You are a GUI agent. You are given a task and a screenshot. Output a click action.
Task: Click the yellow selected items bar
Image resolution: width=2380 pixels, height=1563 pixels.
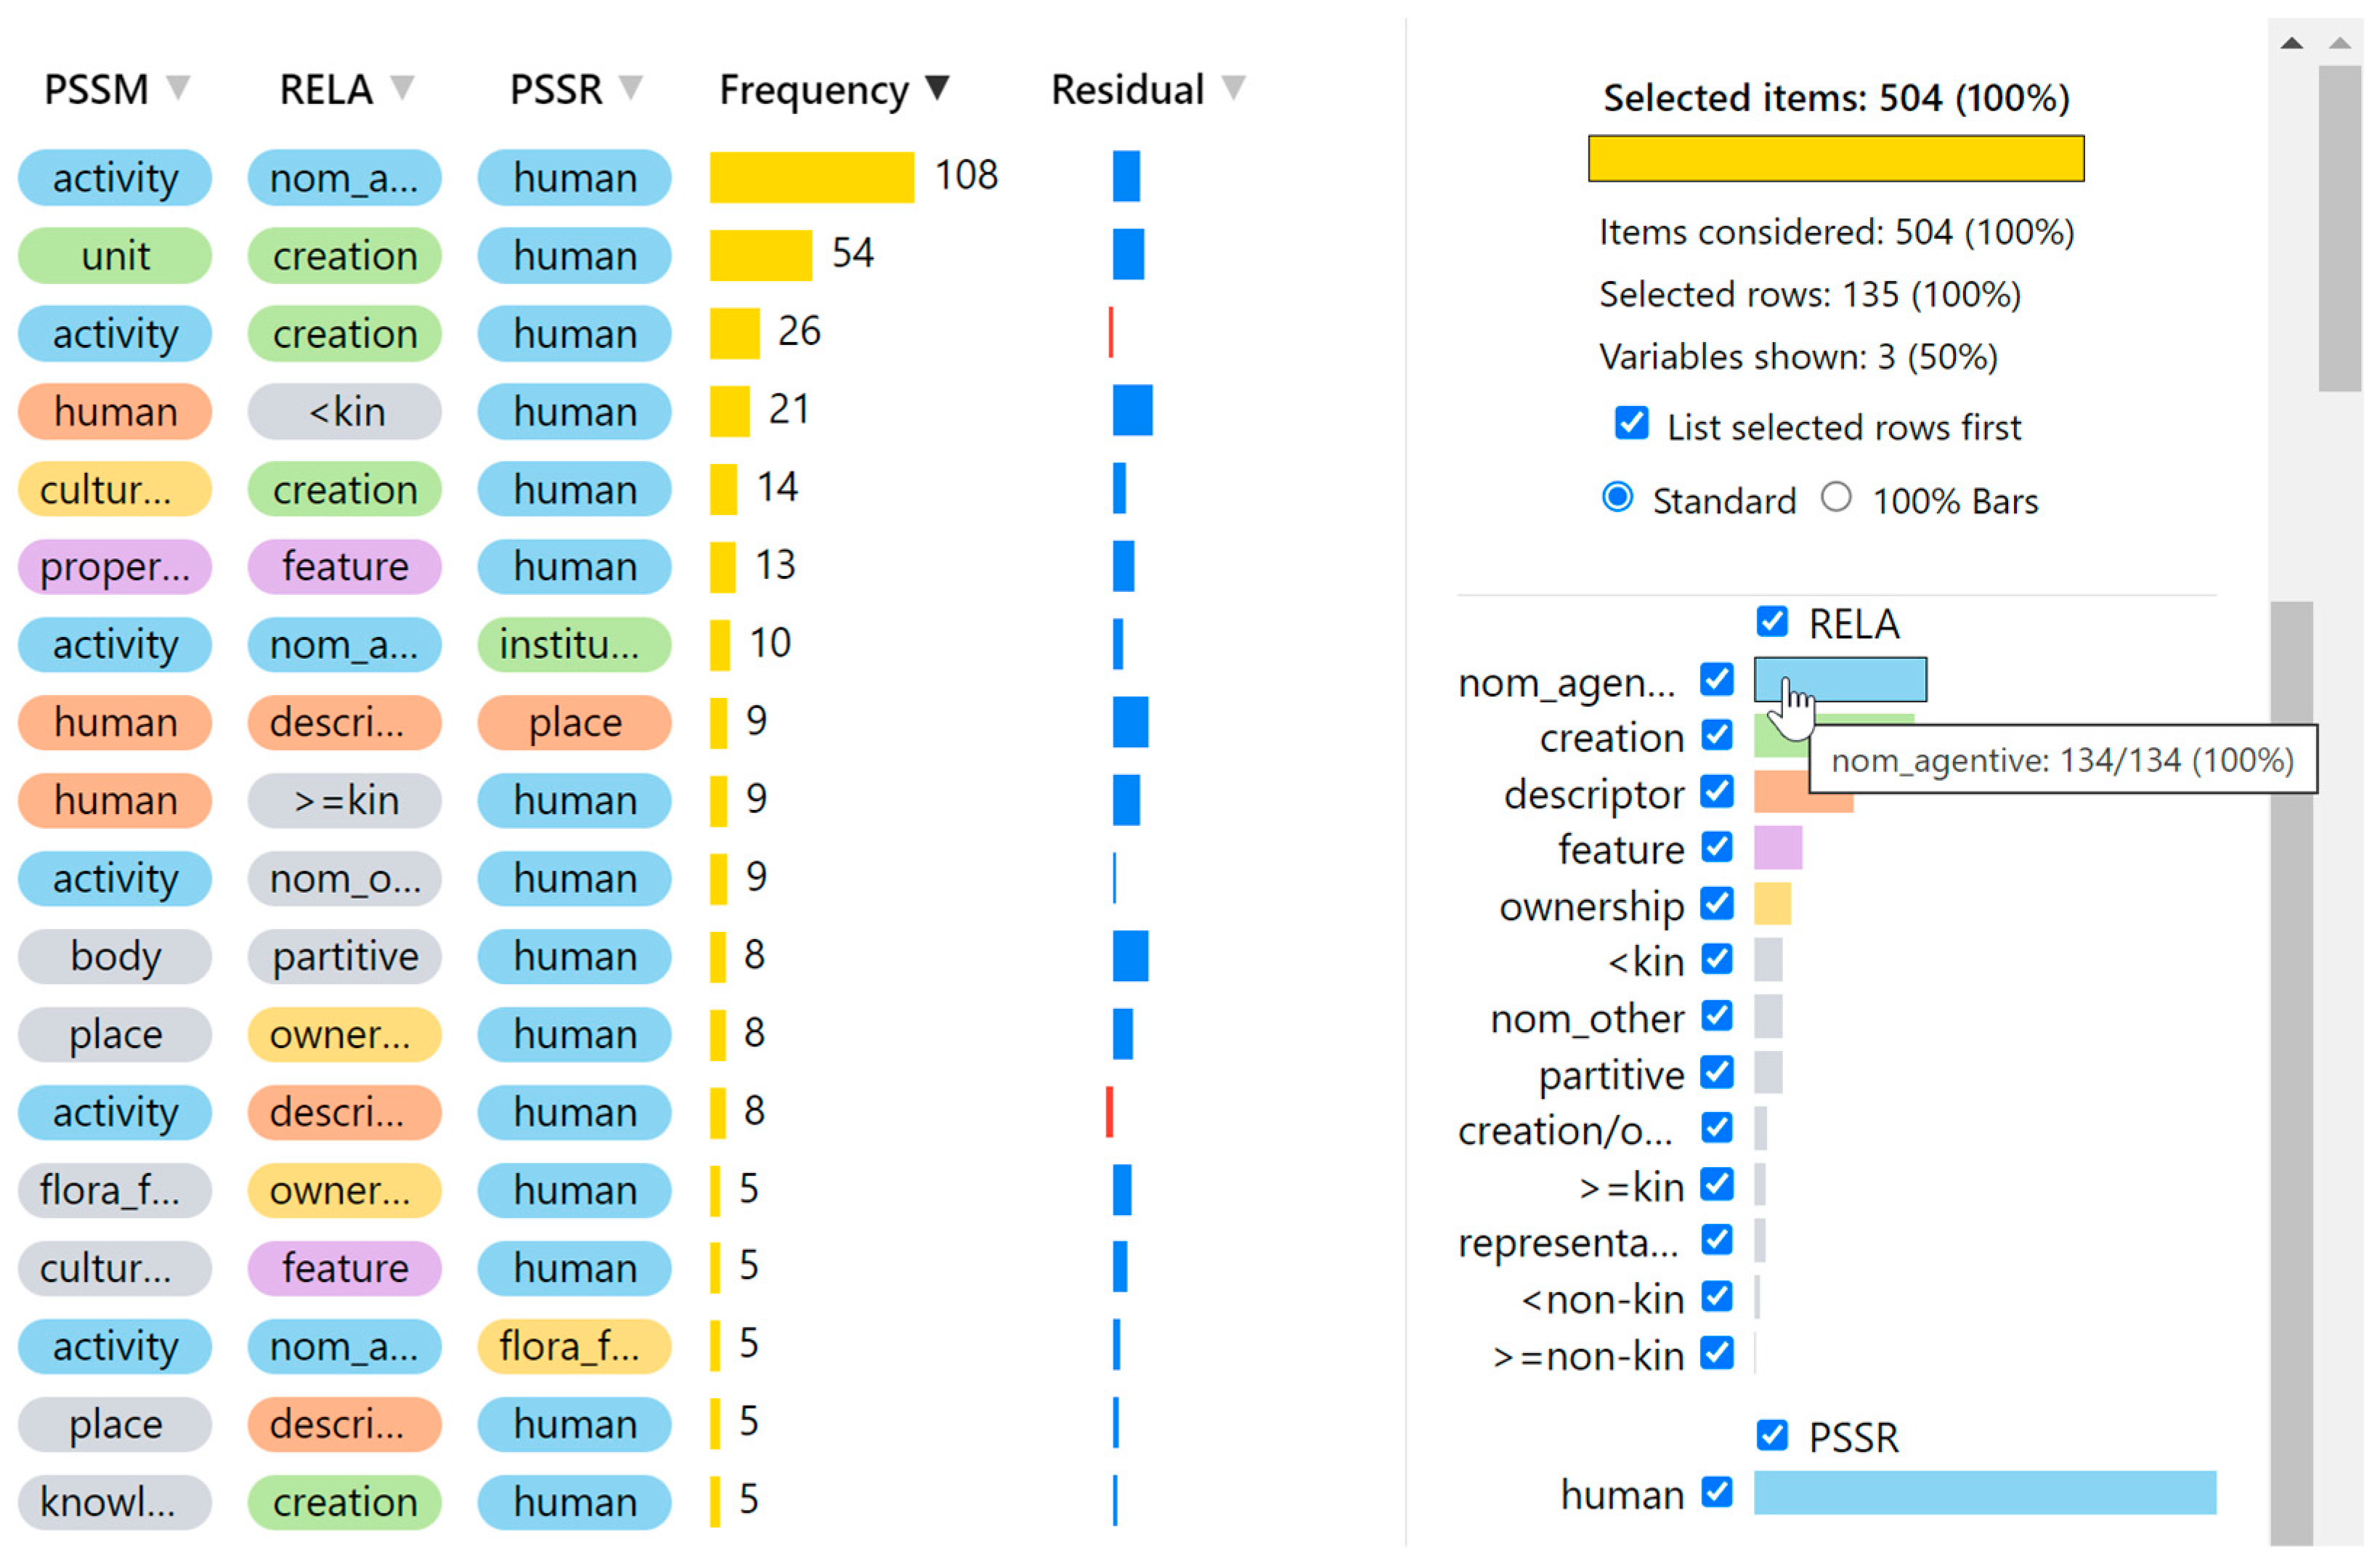tap(1836, 159)
